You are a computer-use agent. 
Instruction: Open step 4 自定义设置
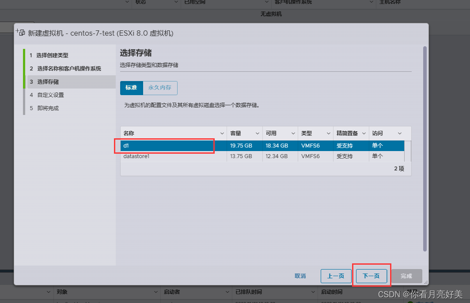point(47,95)
